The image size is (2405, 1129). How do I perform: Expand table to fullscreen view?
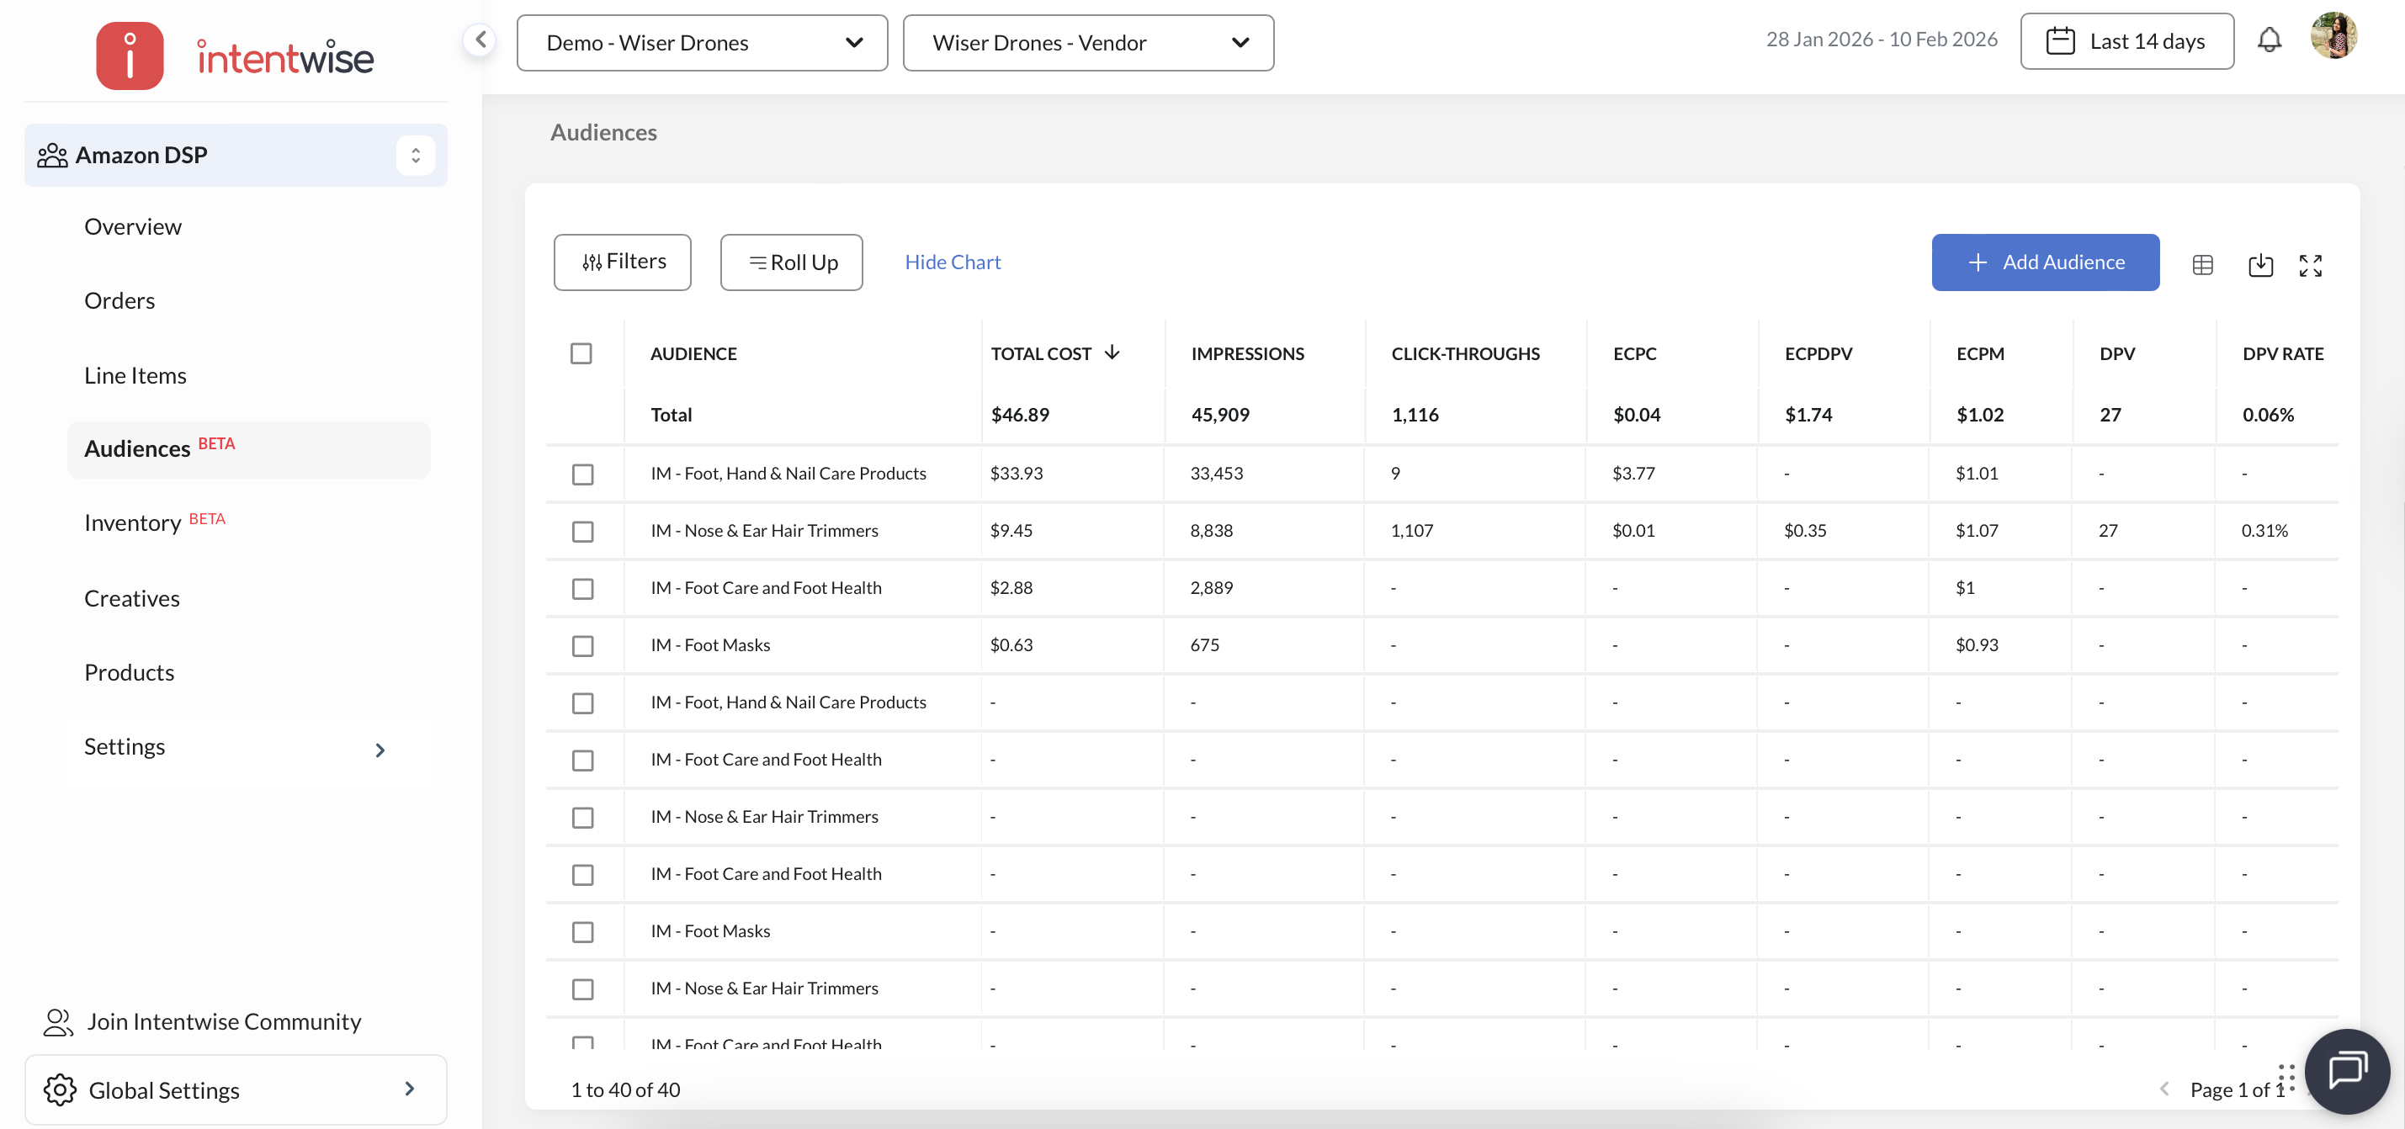pos(2310,265)
